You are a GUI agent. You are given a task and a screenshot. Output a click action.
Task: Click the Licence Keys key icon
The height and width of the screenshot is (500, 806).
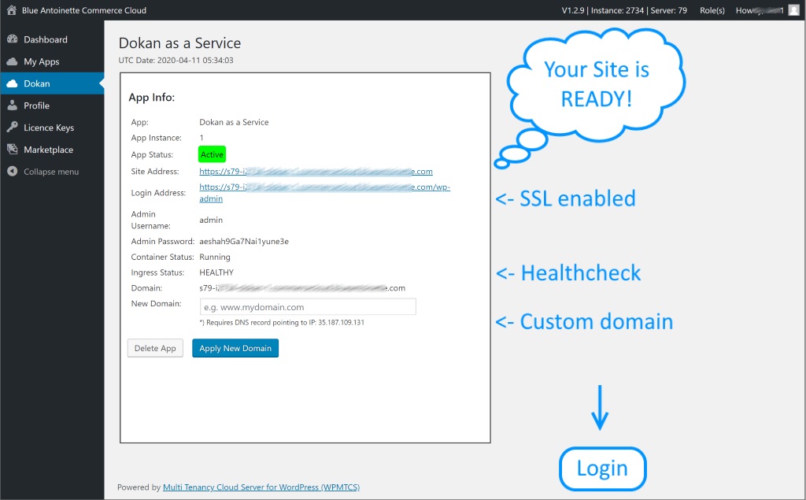pyautogui.click(x=13, y=127)
